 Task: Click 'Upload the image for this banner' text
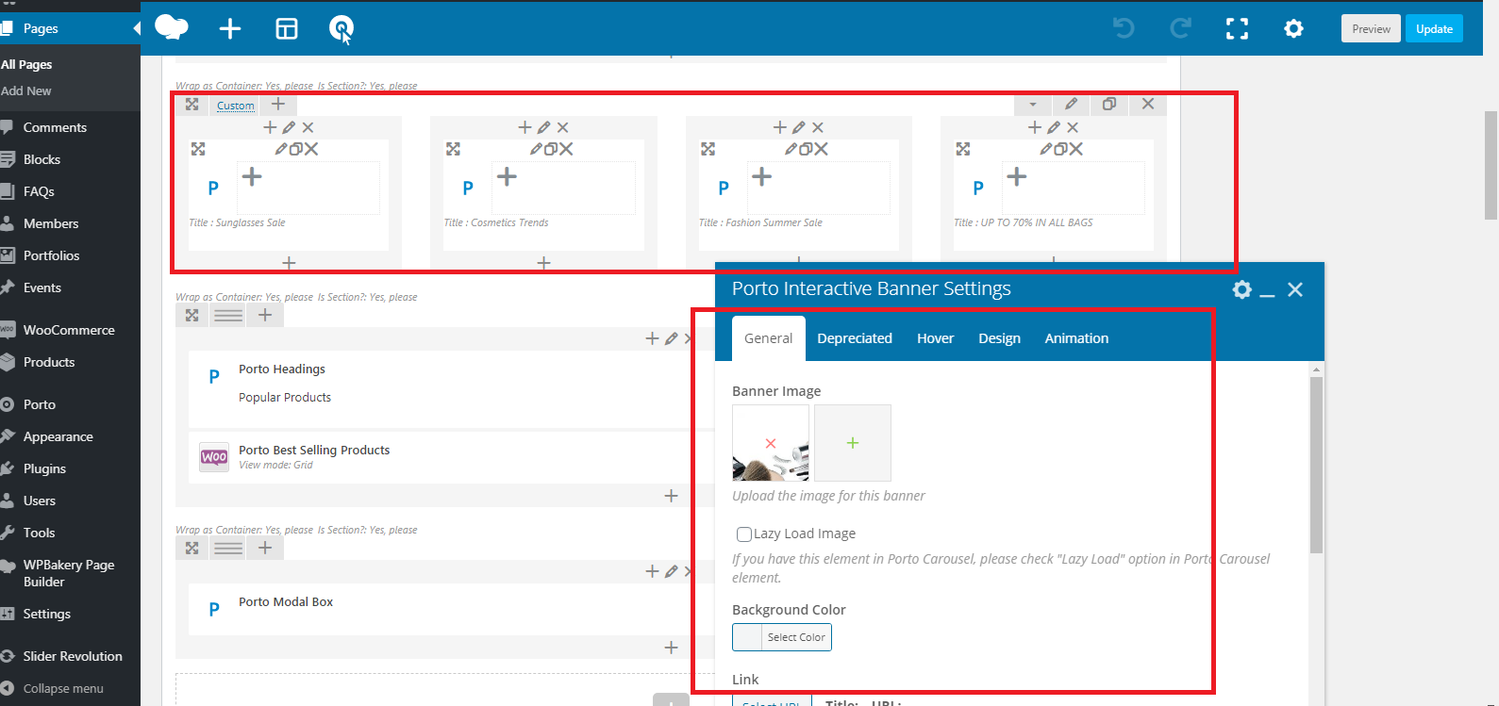(828, 496)
